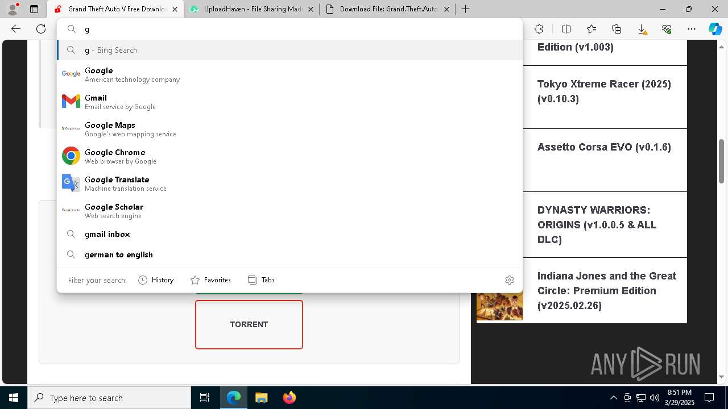Open the clock showing 8:51 PM

point(679,398)
